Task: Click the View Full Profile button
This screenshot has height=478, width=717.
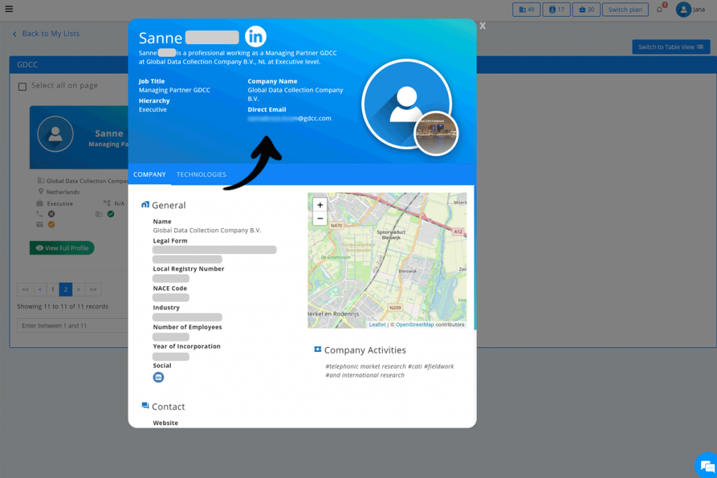Action: click(62, 248)
